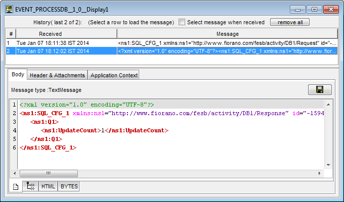The height and width of the screenshot is (202, 344).
Task: Open the Application Context tab
Action: [113, 75]
